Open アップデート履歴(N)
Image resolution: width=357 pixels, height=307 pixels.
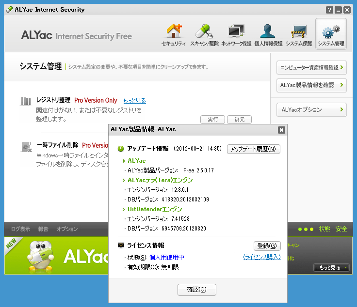pos(253,149)
